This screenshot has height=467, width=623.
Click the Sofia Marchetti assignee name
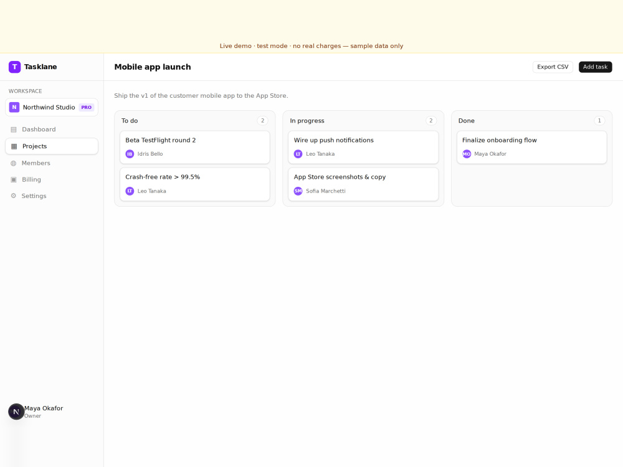(x=326, y=191)
